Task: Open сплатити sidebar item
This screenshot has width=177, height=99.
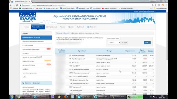Action: pyautogui.click(x=37, y=53)
